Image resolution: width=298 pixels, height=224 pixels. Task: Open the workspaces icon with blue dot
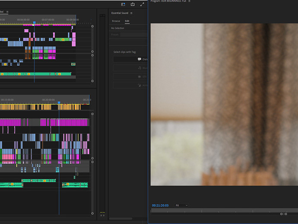(123, 4)
